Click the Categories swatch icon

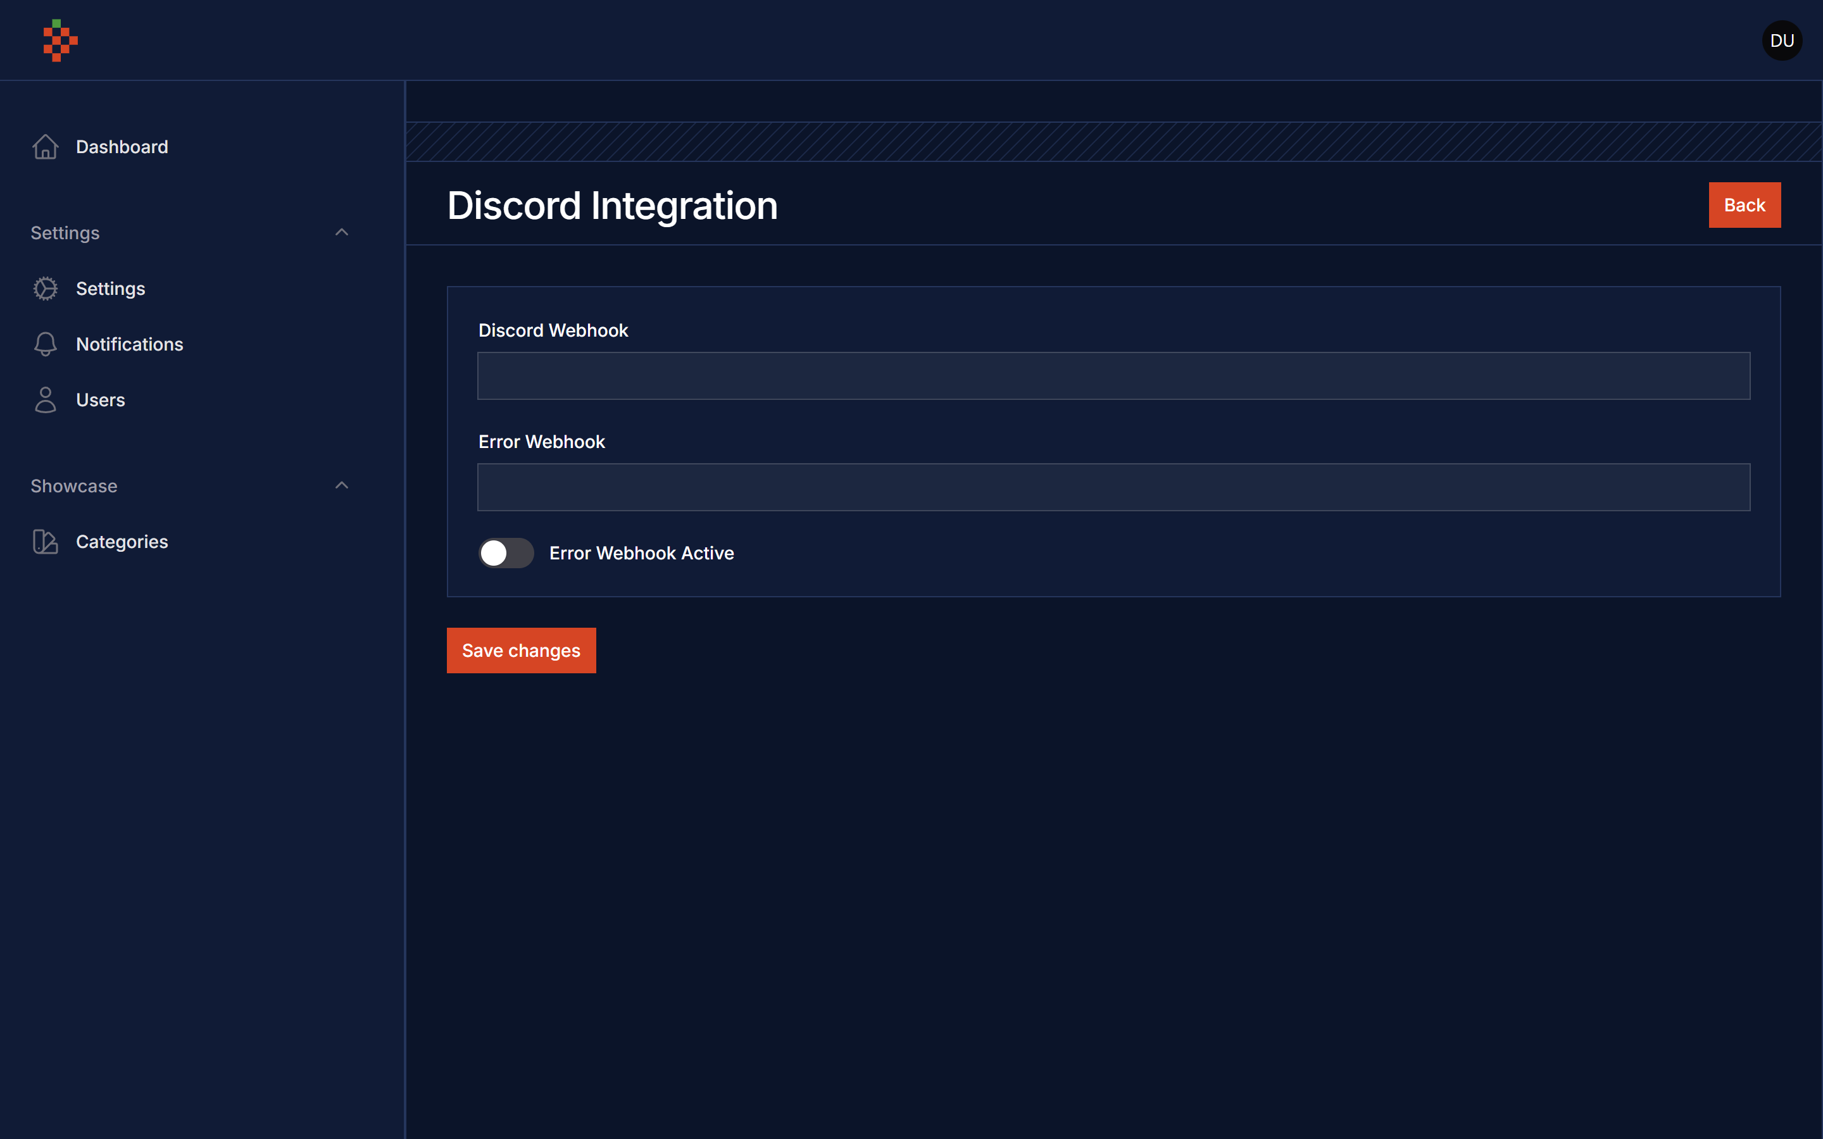[45, 542]
